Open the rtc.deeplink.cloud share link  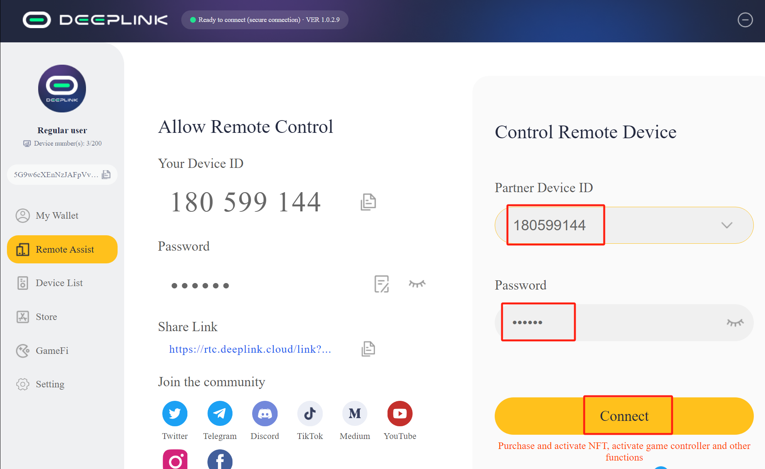[x=250, y=349]
